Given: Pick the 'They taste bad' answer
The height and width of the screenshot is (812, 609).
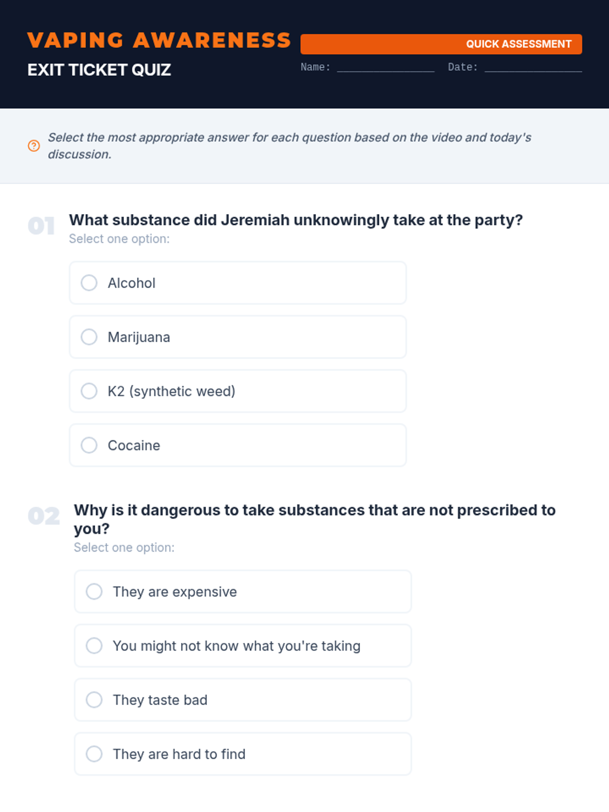Looking at the screenshot, I should (94, 700).
